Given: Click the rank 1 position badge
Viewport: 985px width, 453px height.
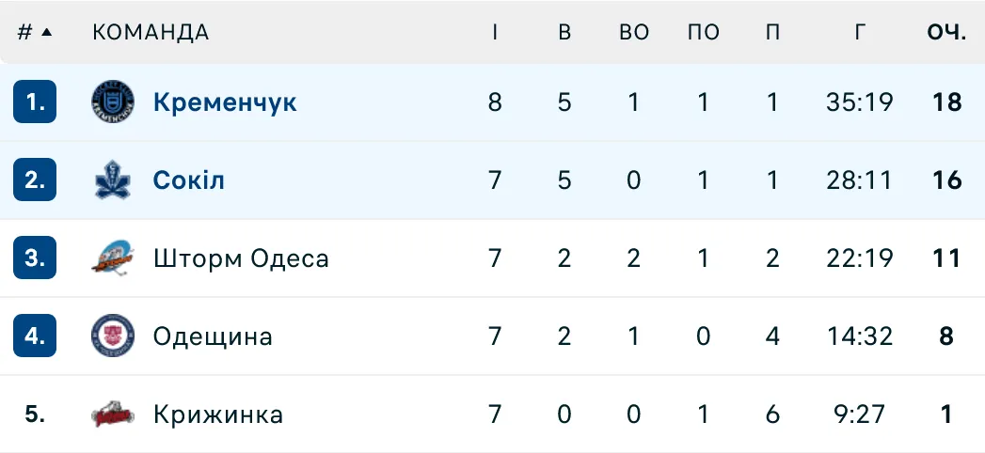Looking at the screenshot, I should (35, 102).
